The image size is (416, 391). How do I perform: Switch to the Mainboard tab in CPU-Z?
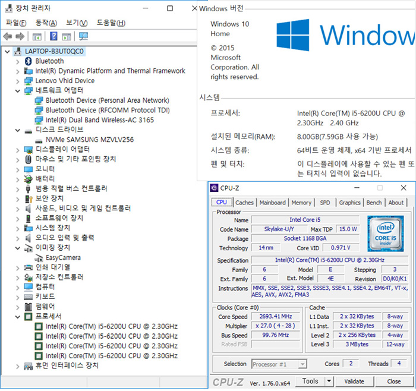[x=273, y=203]
